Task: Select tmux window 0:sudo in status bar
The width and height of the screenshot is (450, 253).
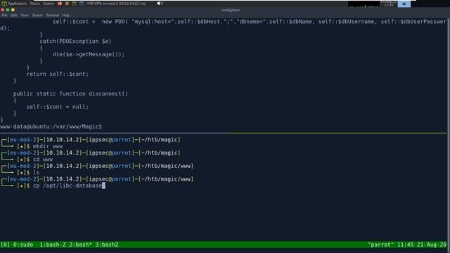Action: click(23, 245)
